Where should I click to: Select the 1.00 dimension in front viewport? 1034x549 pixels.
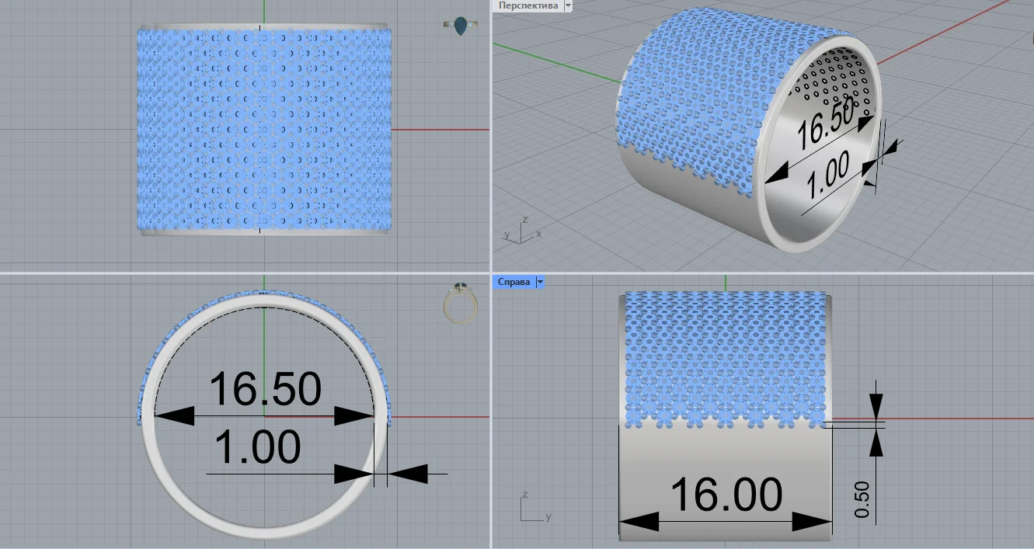point(257,448)
